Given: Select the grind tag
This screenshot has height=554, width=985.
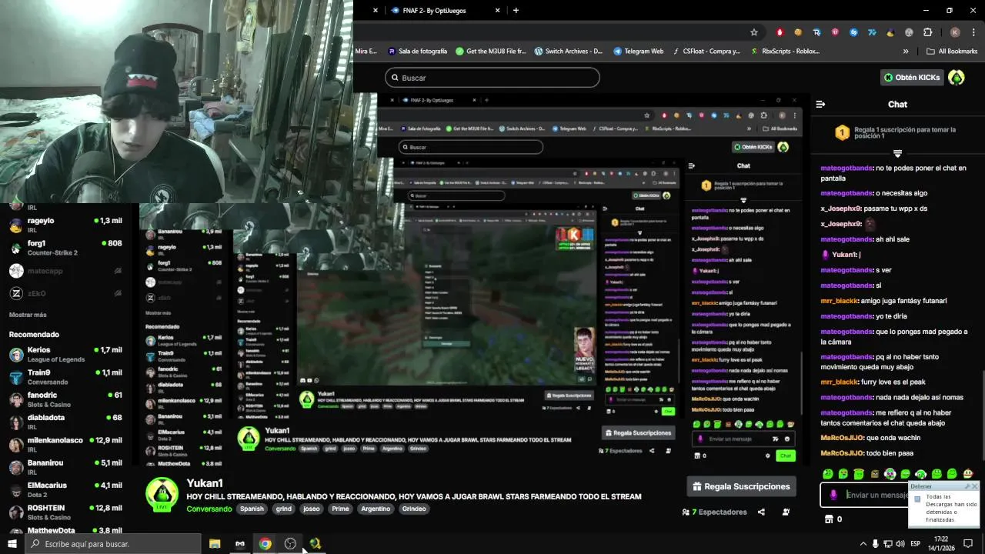Looking at the screenshot, I should pyautogui.click(x=284, y=509).
